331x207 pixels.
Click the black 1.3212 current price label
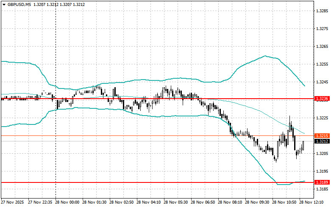coord(322,141)
